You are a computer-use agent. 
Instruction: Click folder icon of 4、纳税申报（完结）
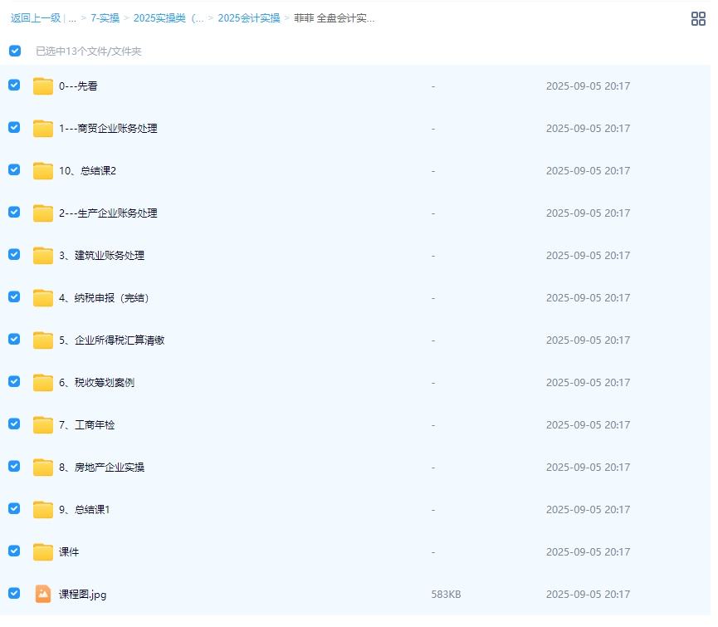point(43,297)
